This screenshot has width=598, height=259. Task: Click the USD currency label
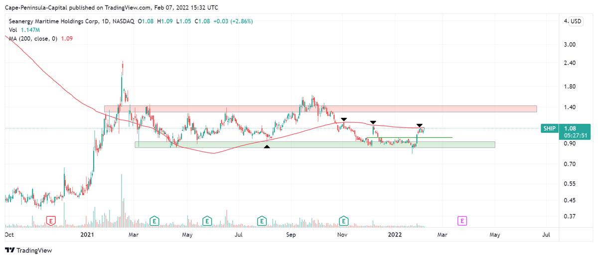pos(576,21)
